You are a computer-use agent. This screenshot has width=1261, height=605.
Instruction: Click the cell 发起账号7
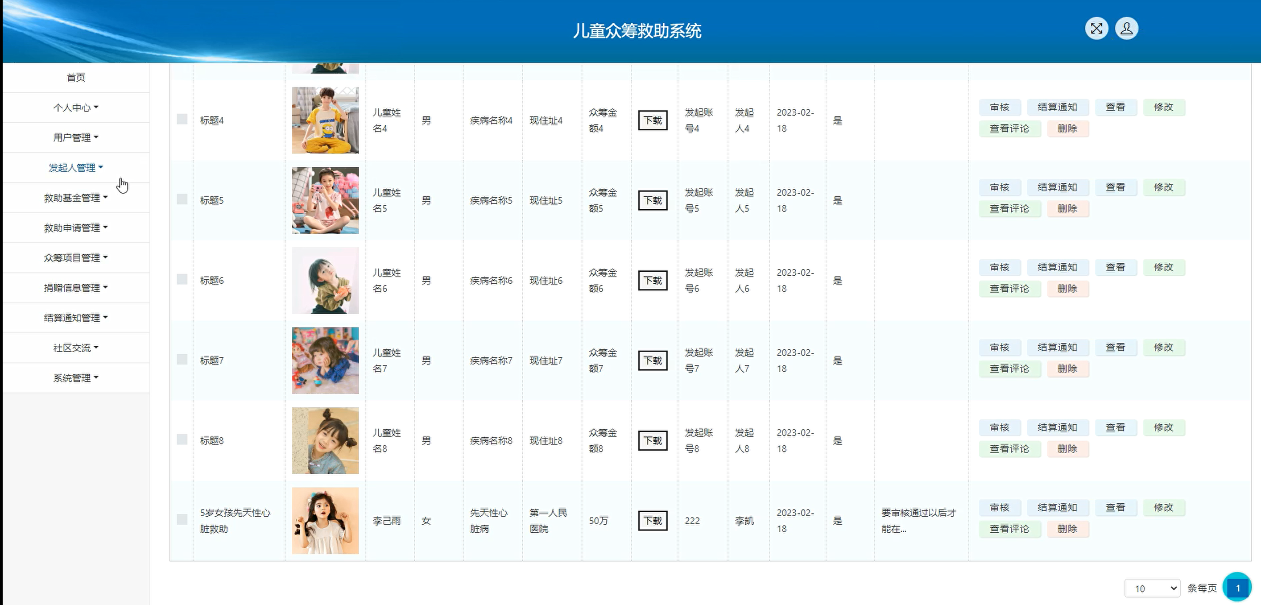tap(699, 361)
